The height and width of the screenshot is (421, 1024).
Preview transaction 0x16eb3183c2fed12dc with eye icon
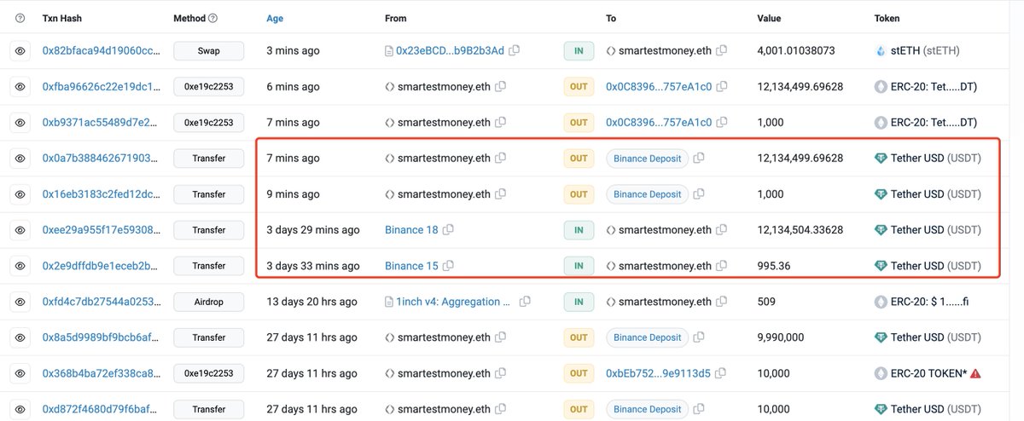click(20, 194)
